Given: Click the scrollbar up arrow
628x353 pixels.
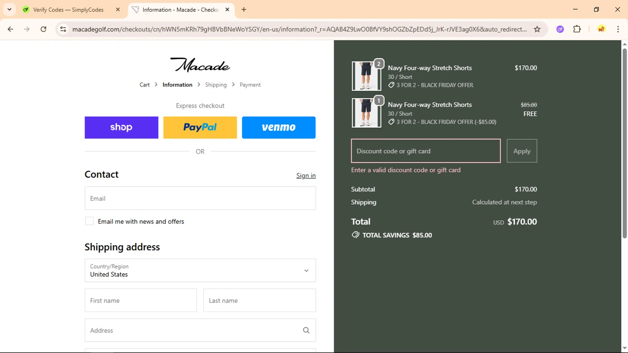Looking at the screenshot, I should click(x=624, y=44).
